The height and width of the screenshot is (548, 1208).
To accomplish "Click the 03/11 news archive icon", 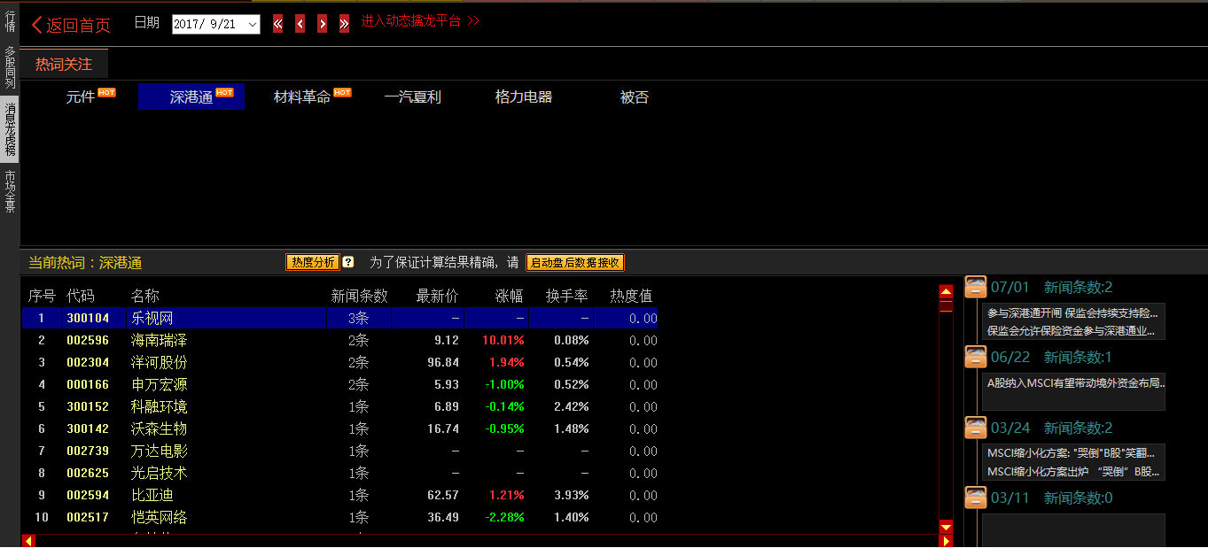I will [x=975, y=498].
